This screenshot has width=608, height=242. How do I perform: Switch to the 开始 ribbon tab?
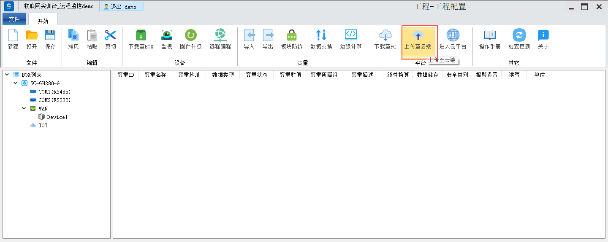[x=43, y=21]
